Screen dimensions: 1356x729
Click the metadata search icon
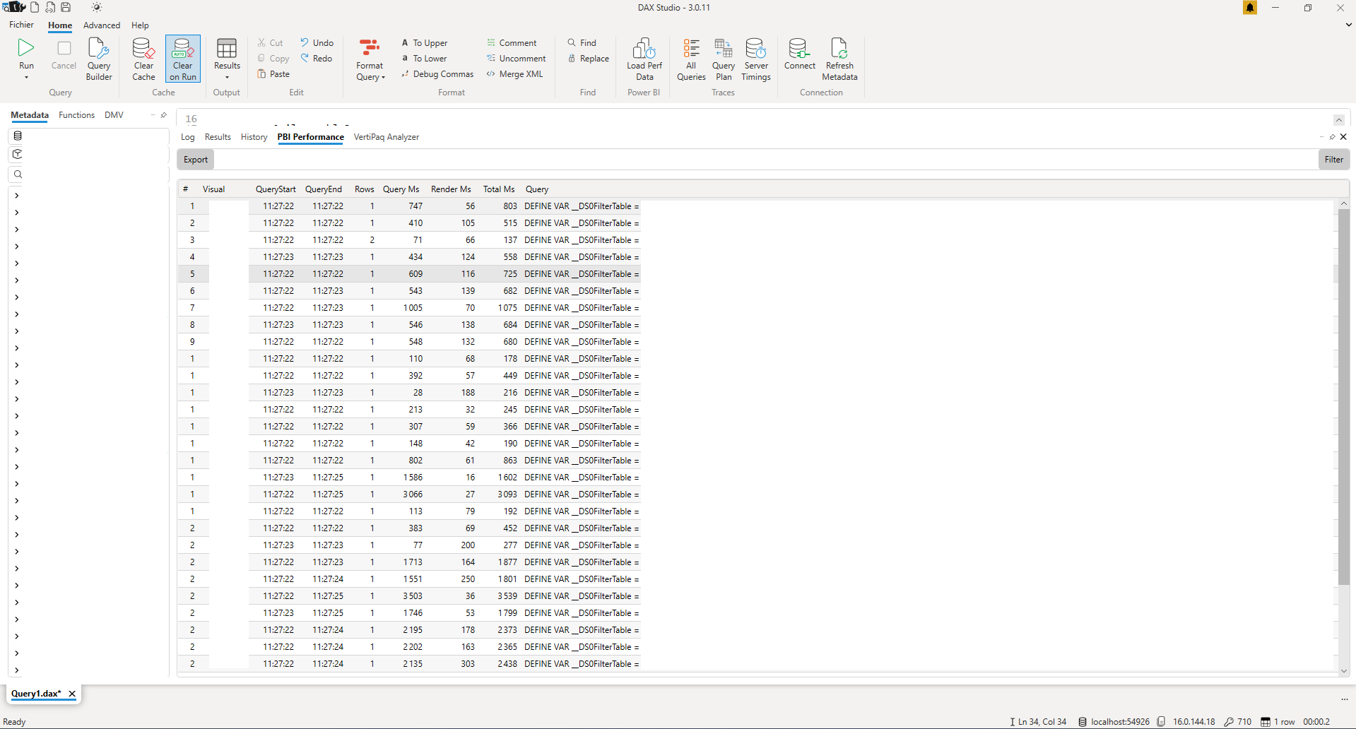(x=18, y=174)
